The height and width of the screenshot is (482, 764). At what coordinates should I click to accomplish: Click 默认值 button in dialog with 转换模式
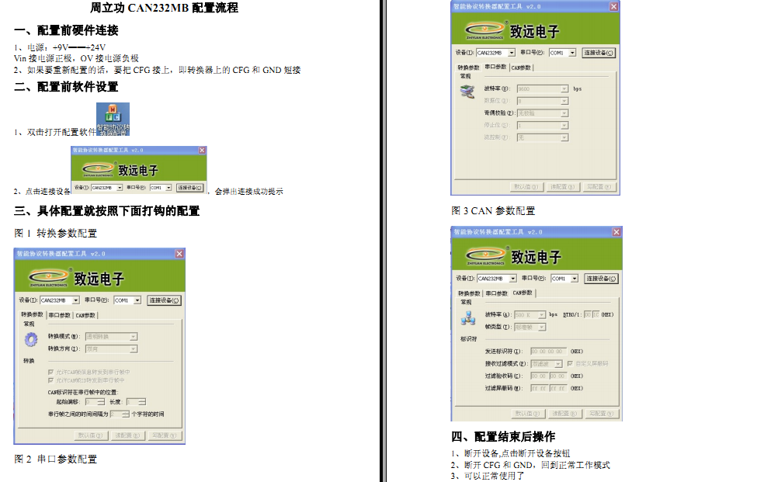tap(91, 435)
